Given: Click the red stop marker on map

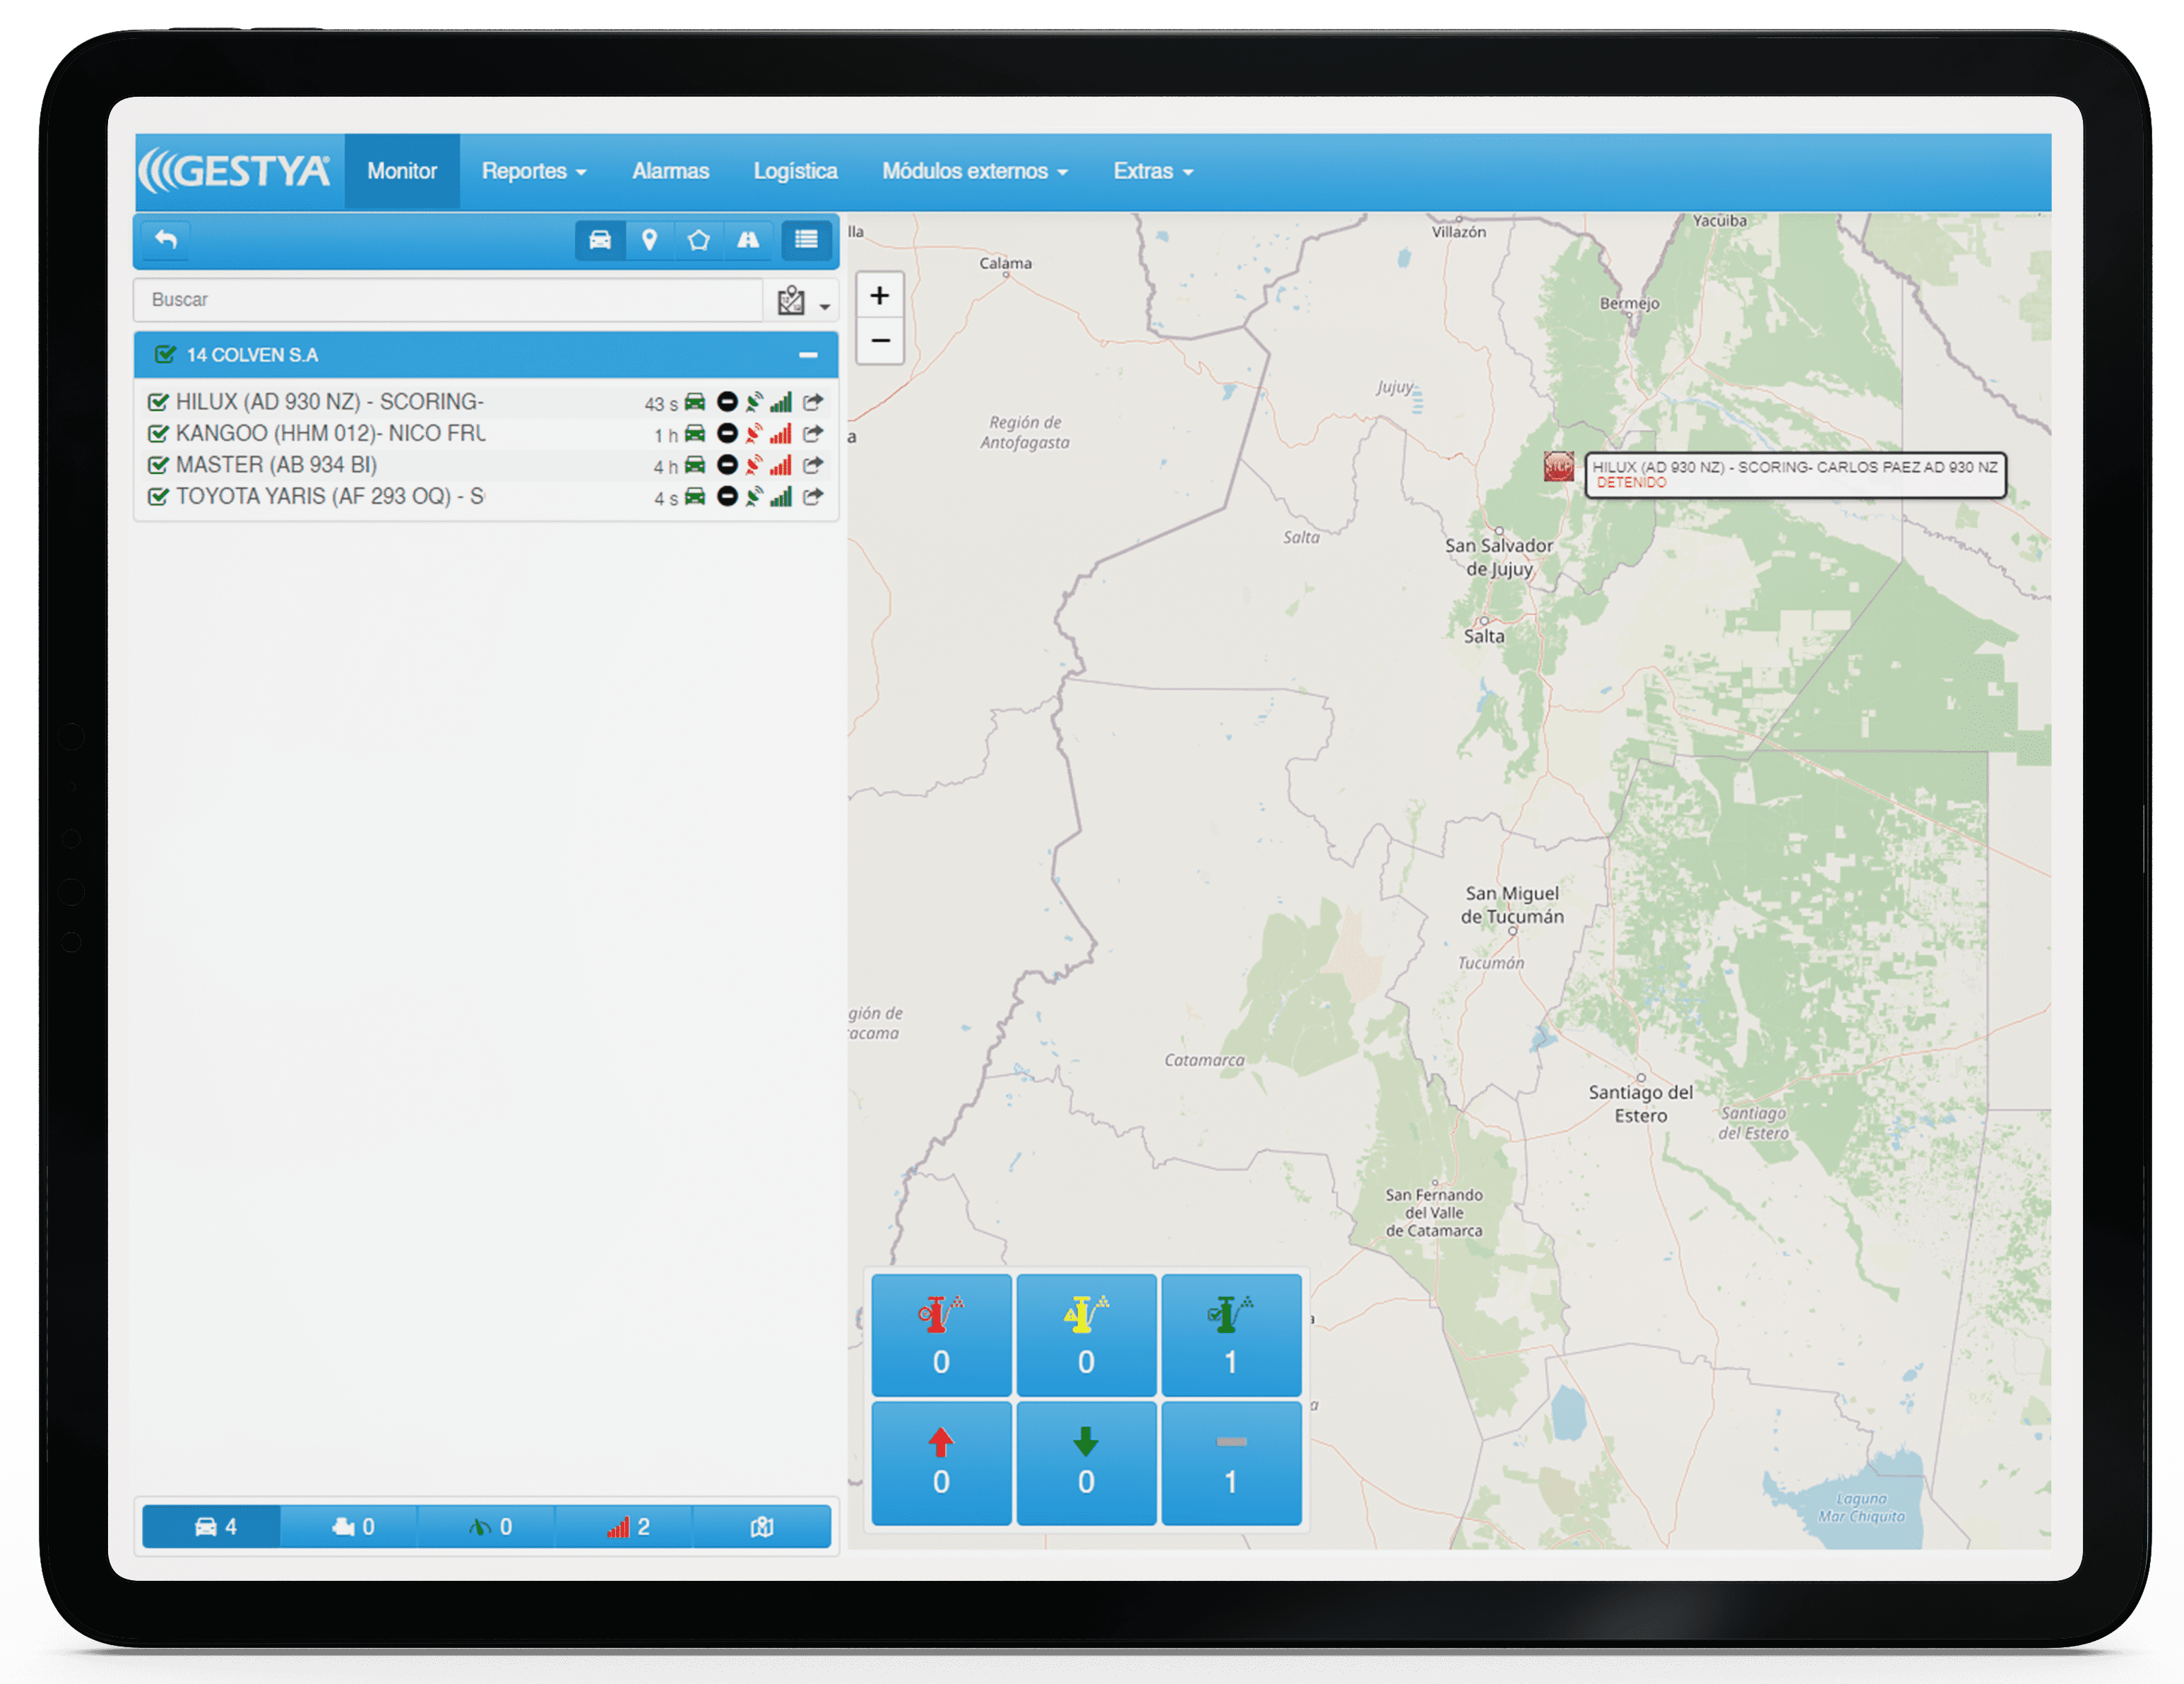Looking at the screenshot, I should (1558, 466).
